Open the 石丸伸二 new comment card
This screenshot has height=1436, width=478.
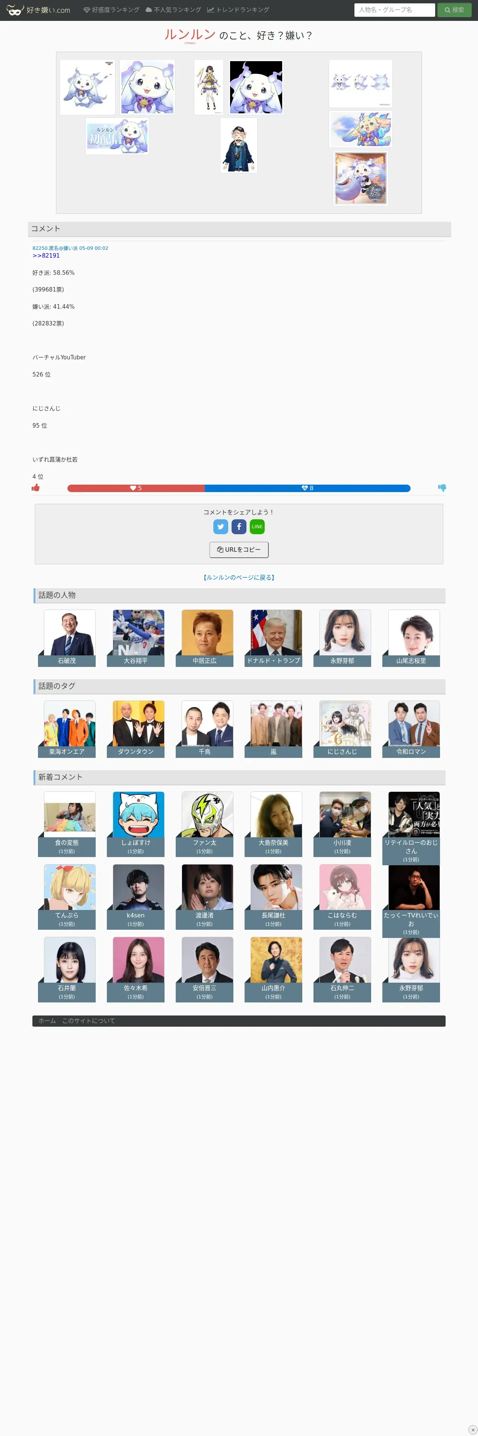click(342, 969)
